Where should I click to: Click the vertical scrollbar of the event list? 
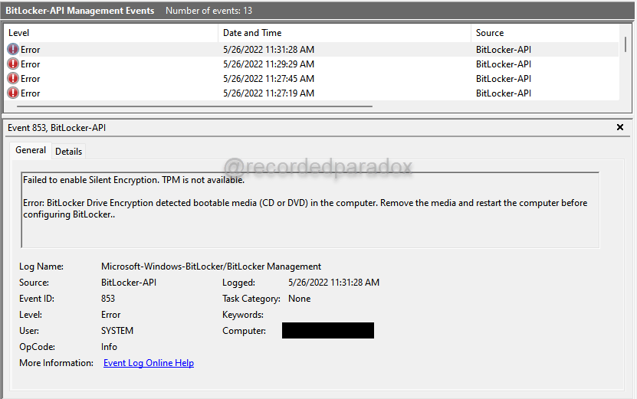pos(626,44)
